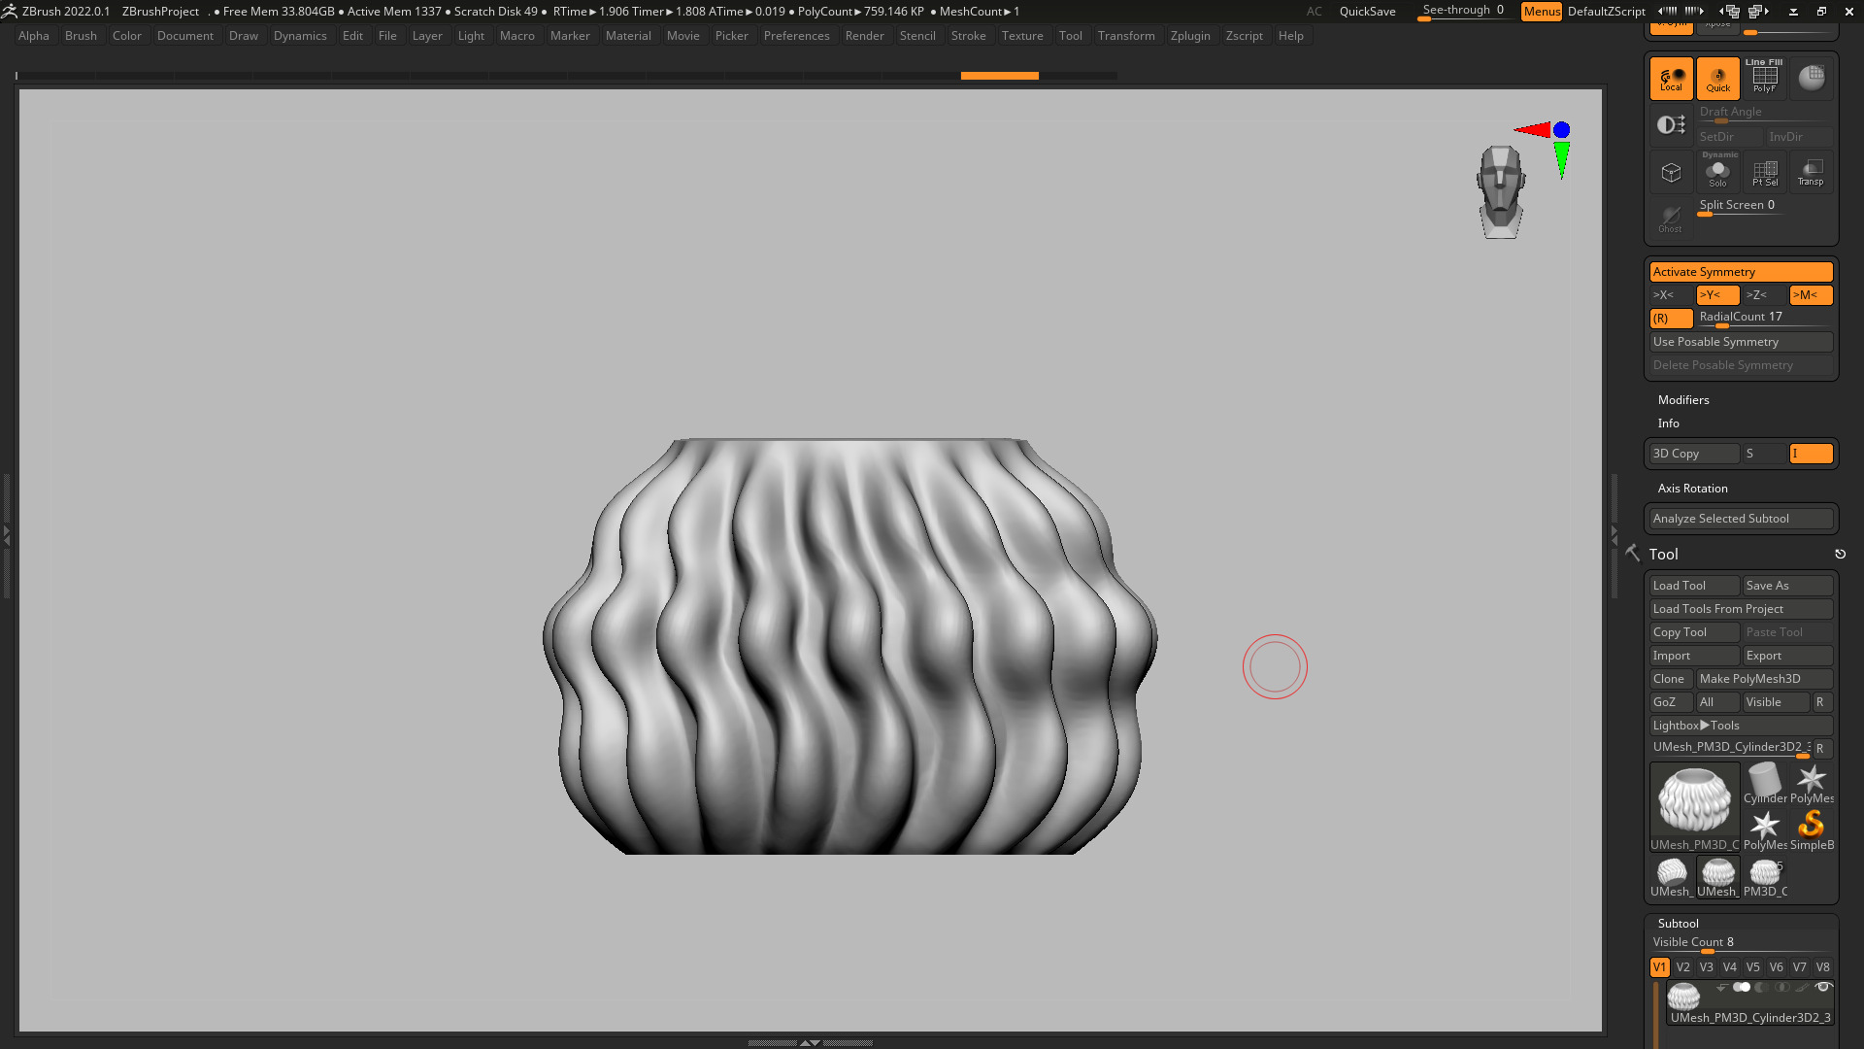This screenshot has height=1049, width=1864.
Task: Toggle radial symmetry (R) button
Action: click(1671, 319)
